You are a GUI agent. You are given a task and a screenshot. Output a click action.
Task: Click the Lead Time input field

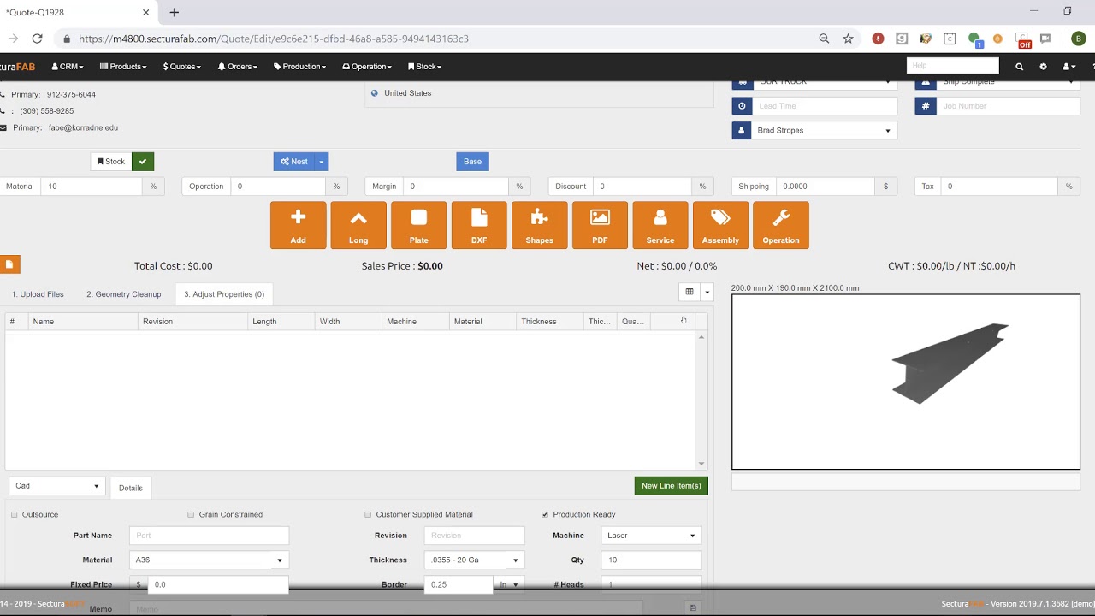pos(825,106)
